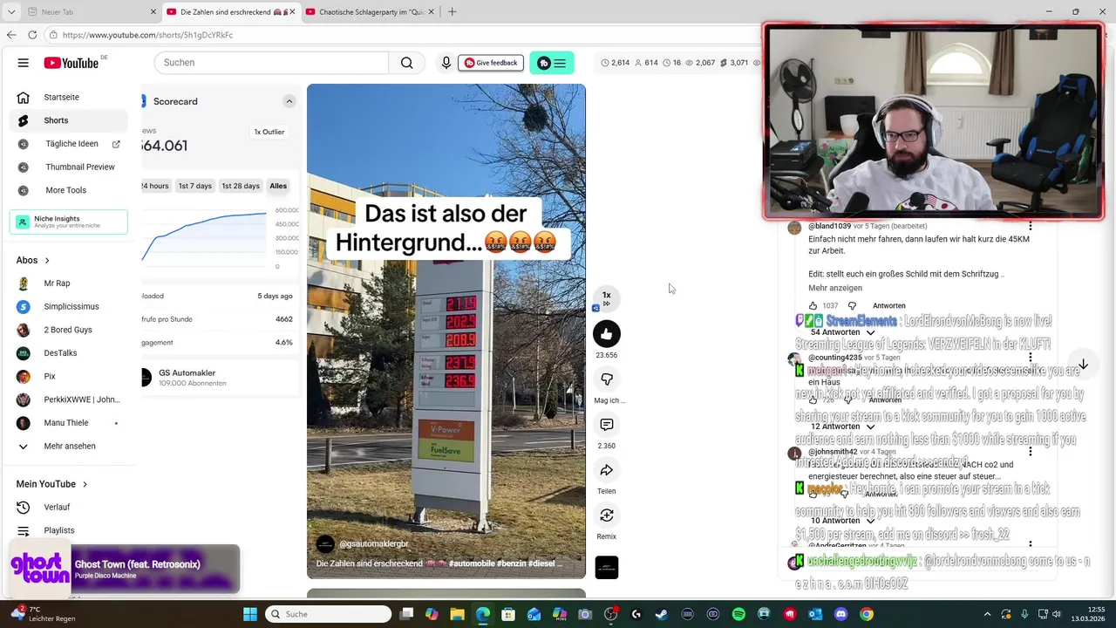Expand '12 Antworten' replies
1116x628 pixels.
[842, 427]
